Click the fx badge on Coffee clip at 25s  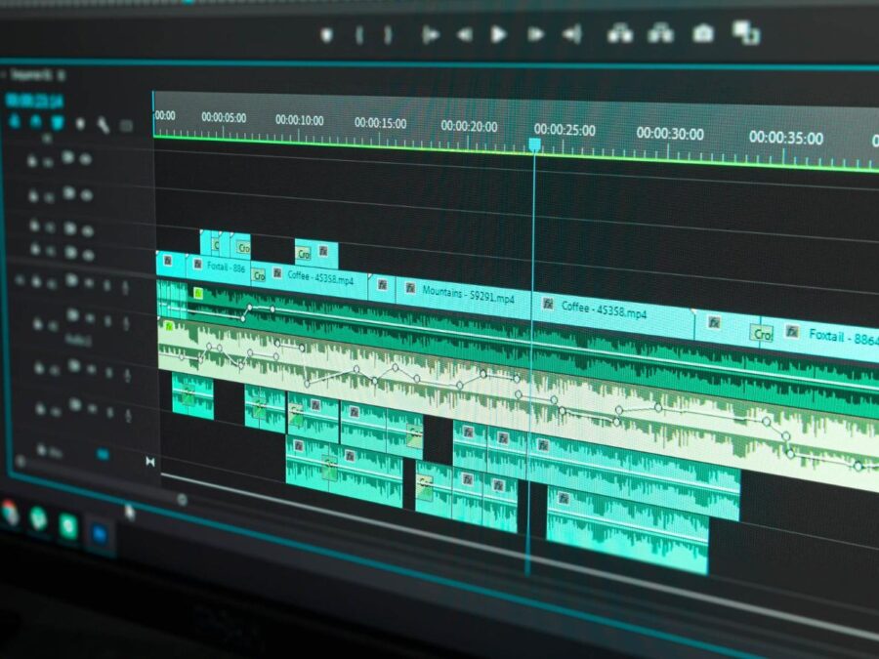(548, 304)
